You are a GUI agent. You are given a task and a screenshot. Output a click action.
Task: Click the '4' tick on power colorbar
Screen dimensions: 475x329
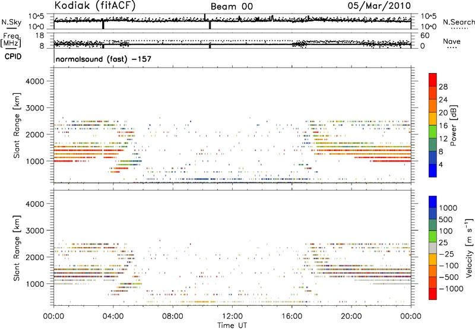click(x=441, y=165)
